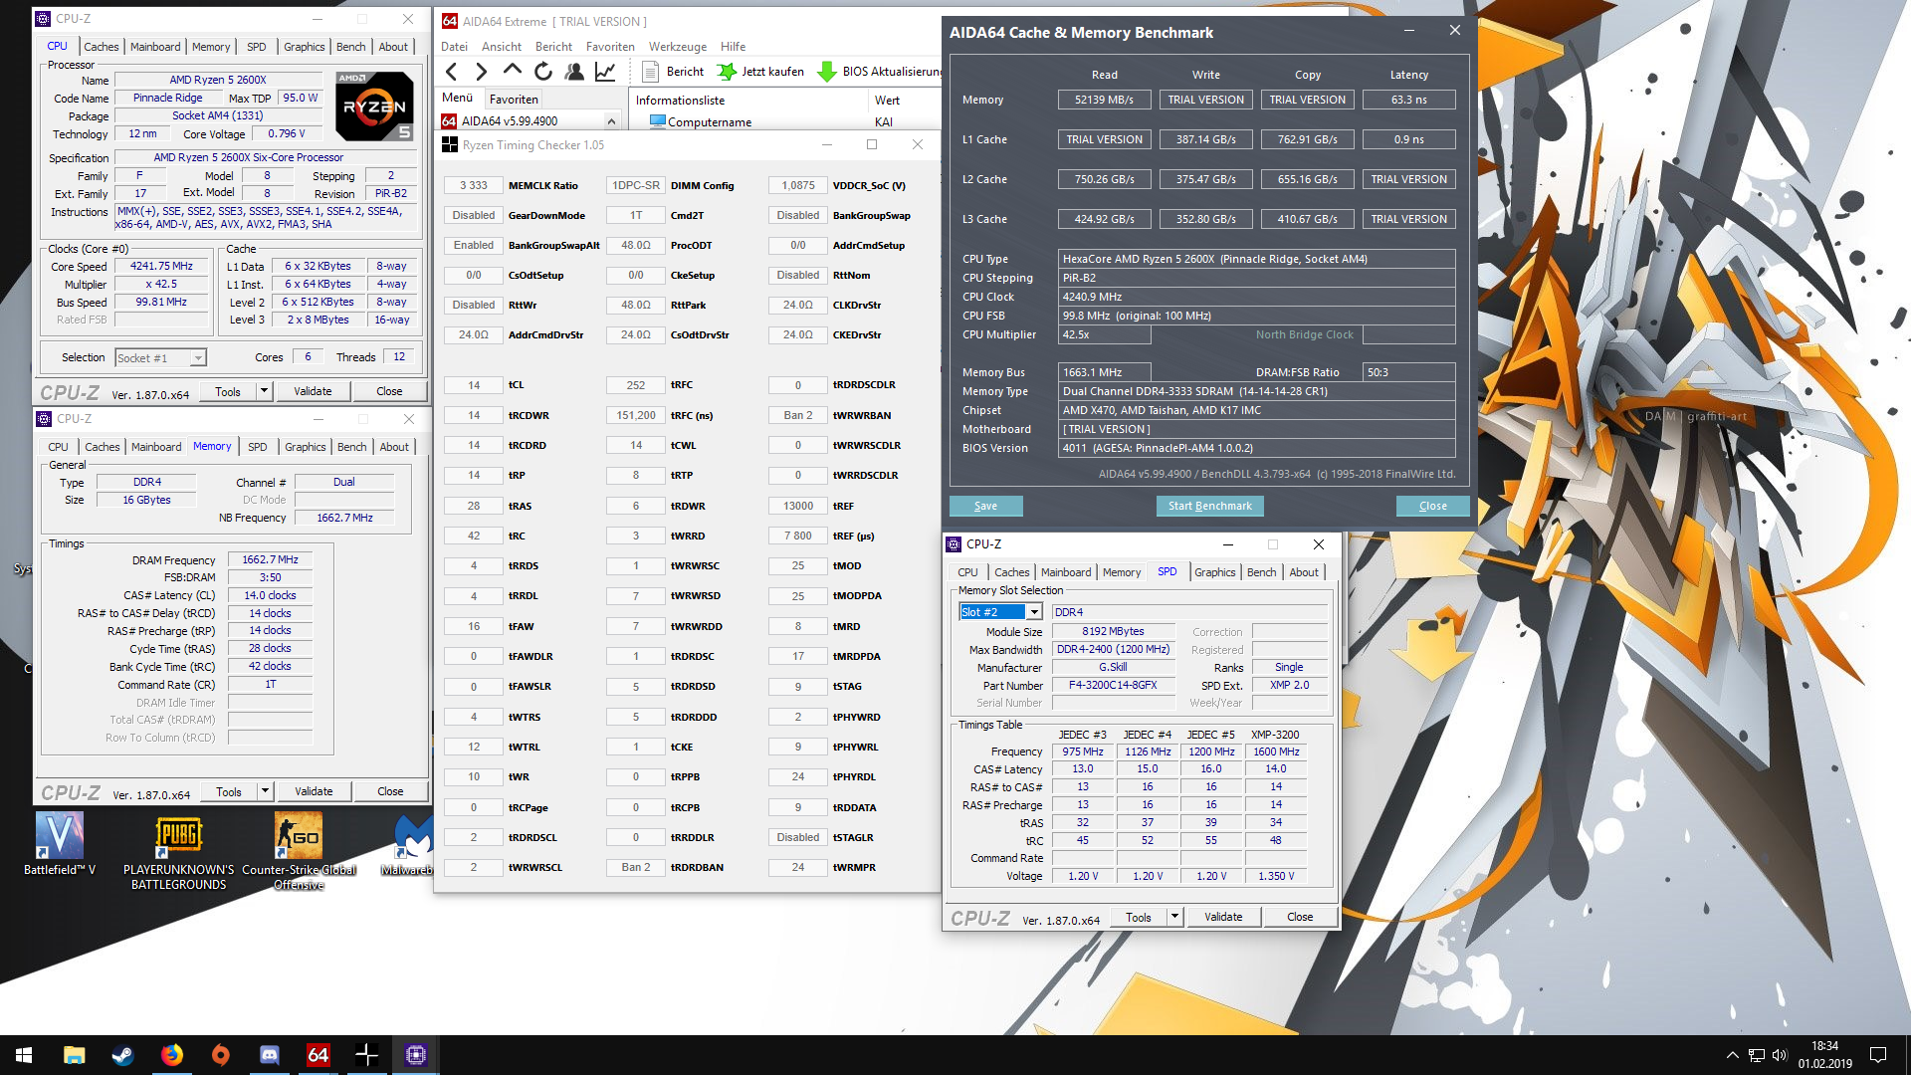Click scroll-up arrow in the AIDA64 menu tree
The image size is (1911, 1075).
(611, 121)
